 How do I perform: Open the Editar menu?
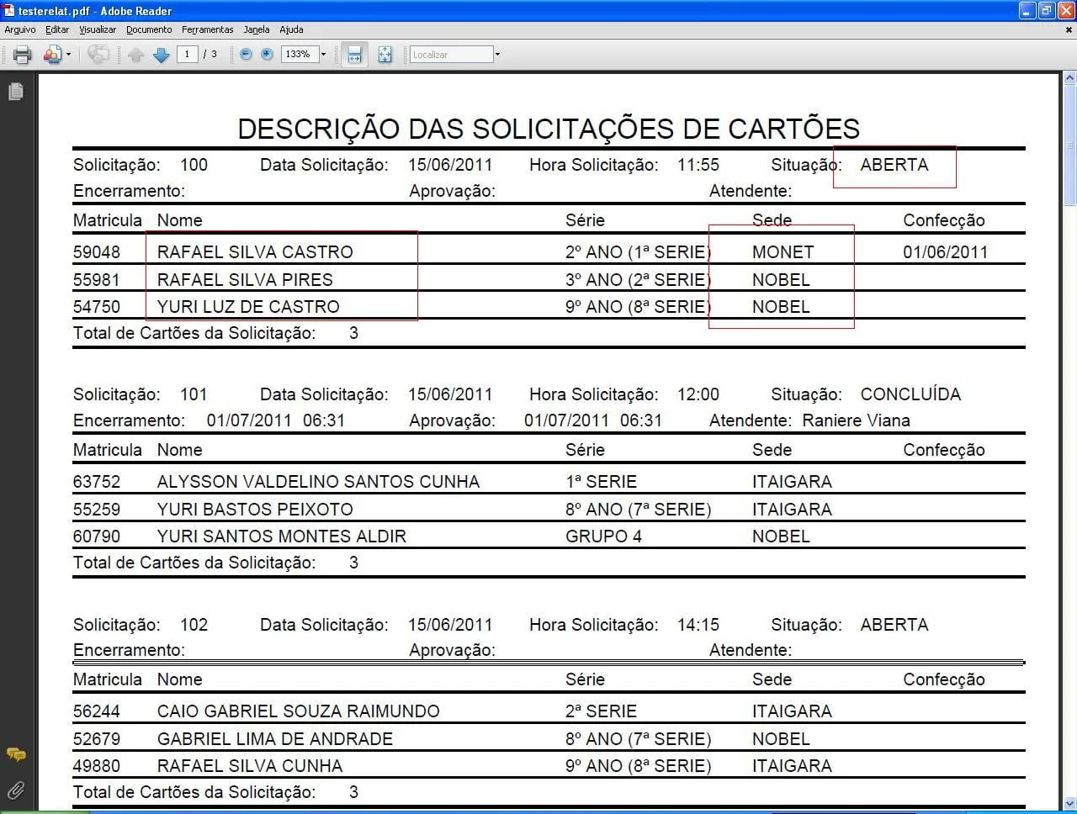(57, 29)
